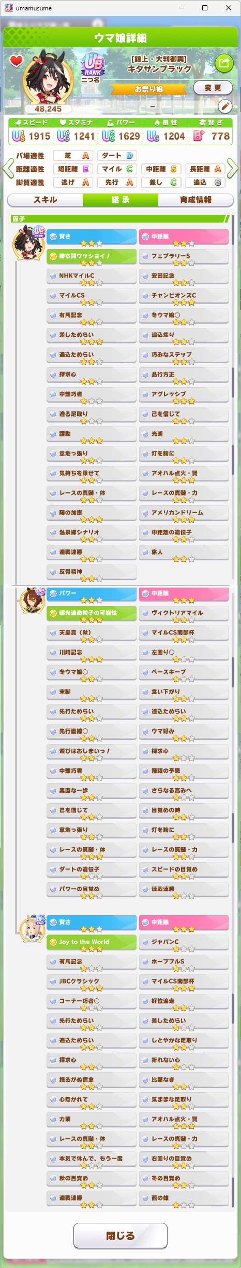Click the pencil edit memo icon
This screenshot has width=241, height=1268.
(x=225, y=106)
